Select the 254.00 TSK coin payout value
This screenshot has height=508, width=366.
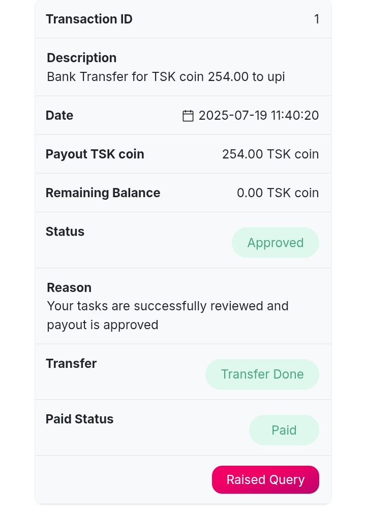click(270, 154)
